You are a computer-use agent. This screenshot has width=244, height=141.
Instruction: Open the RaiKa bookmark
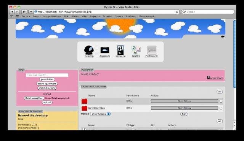[75, 16]
